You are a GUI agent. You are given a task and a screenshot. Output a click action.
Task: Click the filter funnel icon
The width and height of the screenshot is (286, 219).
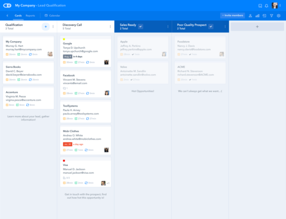271,16
